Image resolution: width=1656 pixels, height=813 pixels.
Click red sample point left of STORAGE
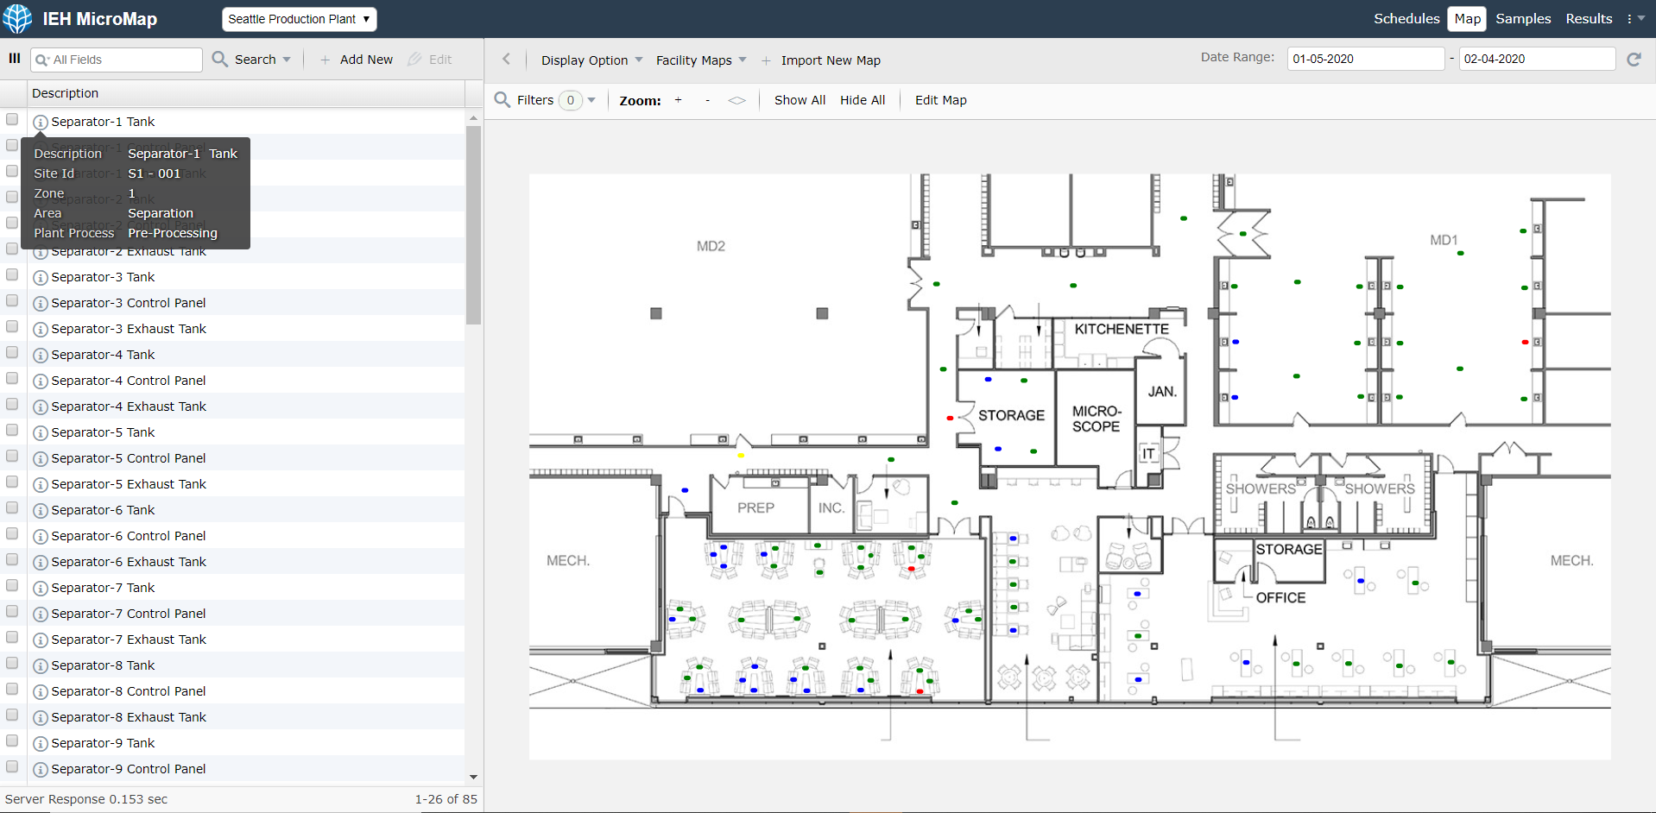pyautogui.click(x=950, y=419)
